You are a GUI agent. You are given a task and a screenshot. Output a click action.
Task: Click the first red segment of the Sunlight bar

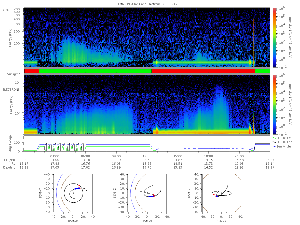[x=31, y=71]
